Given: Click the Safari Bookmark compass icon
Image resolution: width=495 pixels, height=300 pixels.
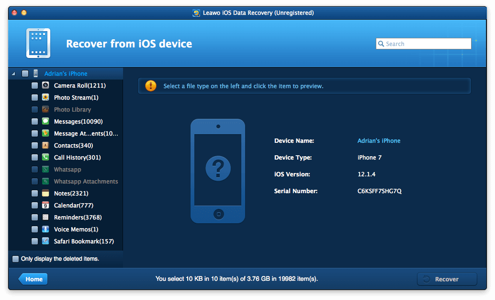Looking at the screenshot, I should pyautogui.click(x=45, y=241).
